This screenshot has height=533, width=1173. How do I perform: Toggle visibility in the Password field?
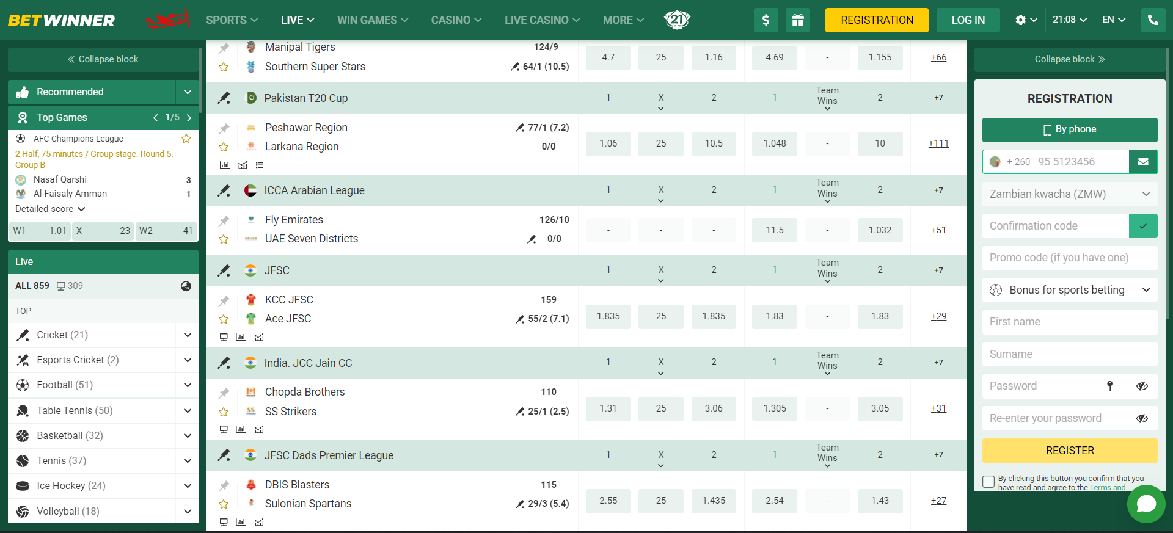pyautogui.click(x=1142, y=386)
